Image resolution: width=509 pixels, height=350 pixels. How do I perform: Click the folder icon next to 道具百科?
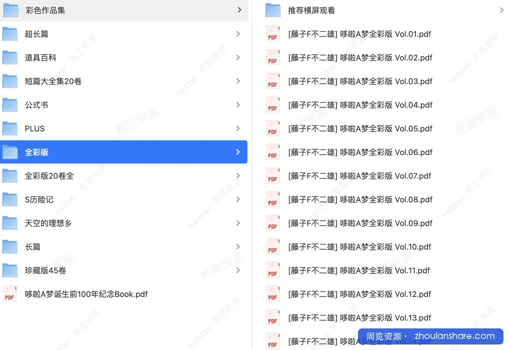[x=10, y=58]
